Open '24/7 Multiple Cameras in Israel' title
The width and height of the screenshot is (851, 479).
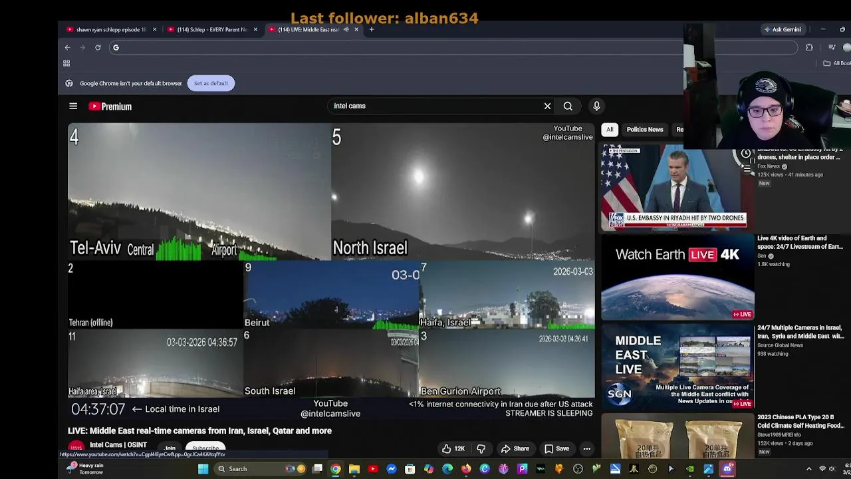tap(800, 332)
